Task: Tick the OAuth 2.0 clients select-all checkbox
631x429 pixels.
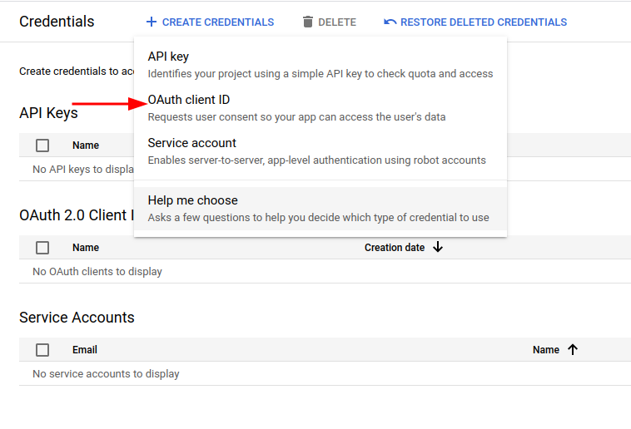Action: tap(42, 248)
